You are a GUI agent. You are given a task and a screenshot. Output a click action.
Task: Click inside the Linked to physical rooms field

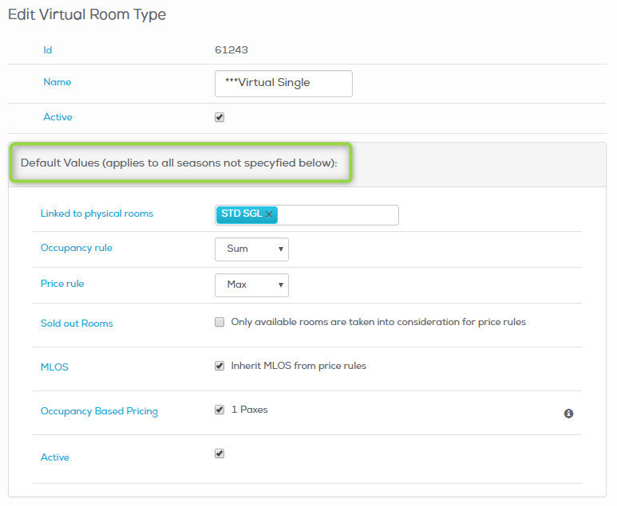(338, 215)
